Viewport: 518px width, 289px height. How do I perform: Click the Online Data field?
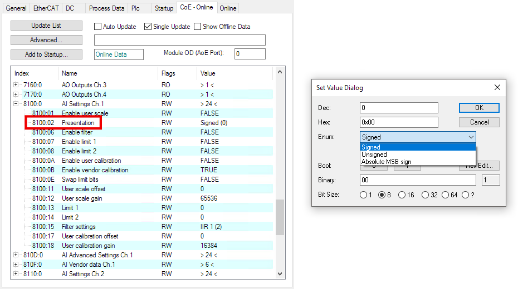[x=119, y=54]
